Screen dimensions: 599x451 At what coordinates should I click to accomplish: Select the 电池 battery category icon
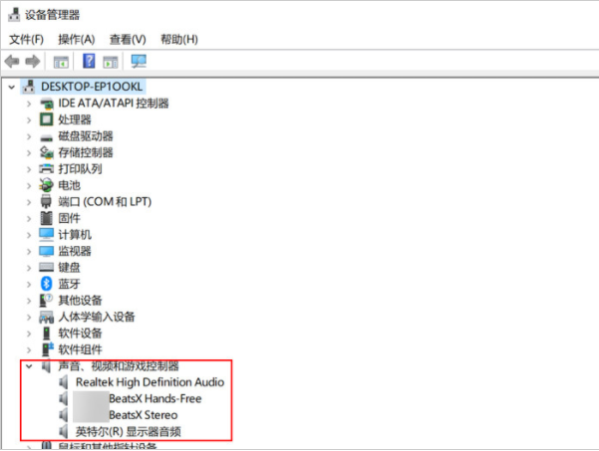click(46, 185)
